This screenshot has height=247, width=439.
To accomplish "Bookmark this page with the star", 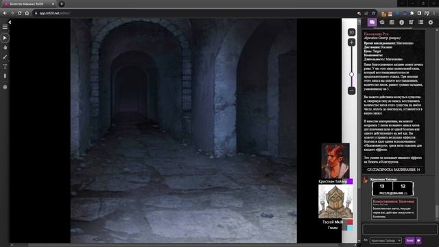I will tap(373, 13).
